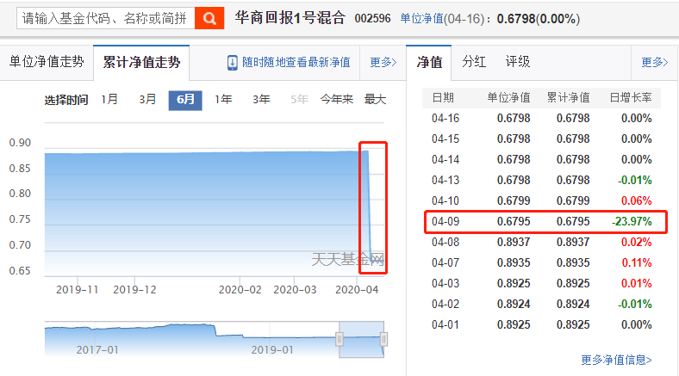The image size is (679, 376).
Task: Click the 04-16 date row
Action: click(x=542, y=118)
